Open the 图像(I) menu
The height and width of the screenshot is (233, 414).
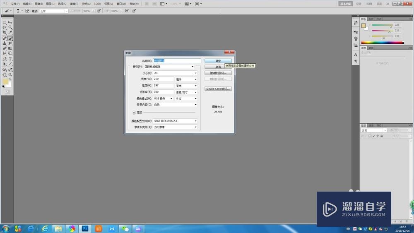[39, 4]
